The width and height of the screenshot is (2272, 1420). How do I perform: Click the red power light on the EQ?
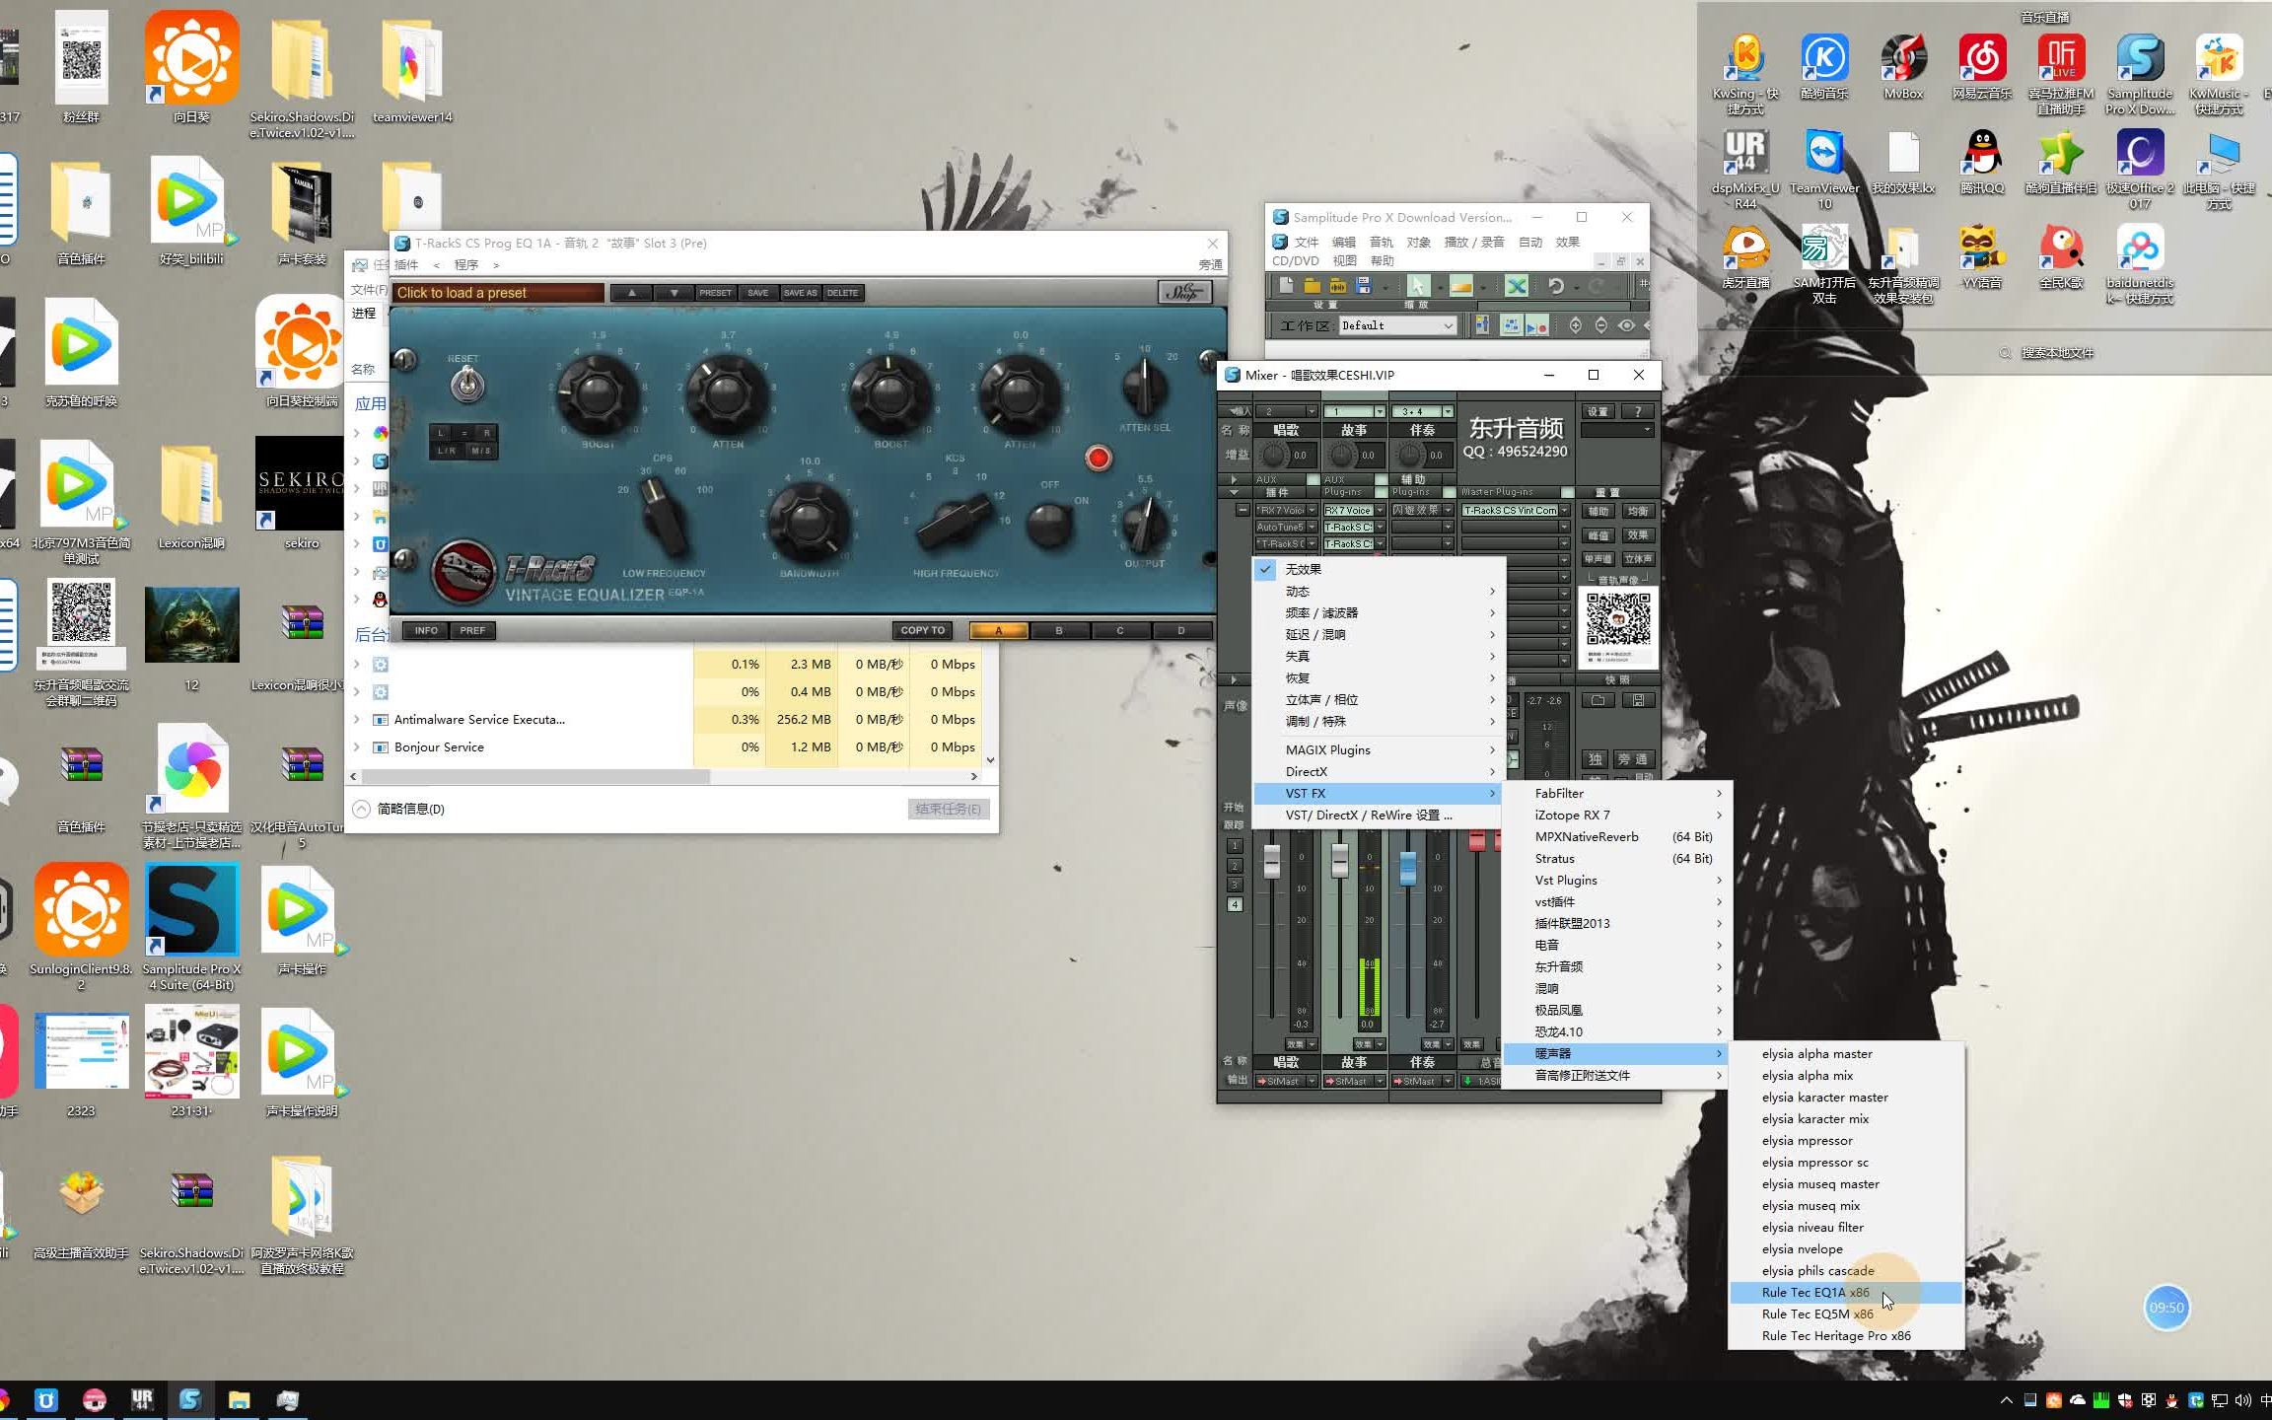[x=1099, y=459]
